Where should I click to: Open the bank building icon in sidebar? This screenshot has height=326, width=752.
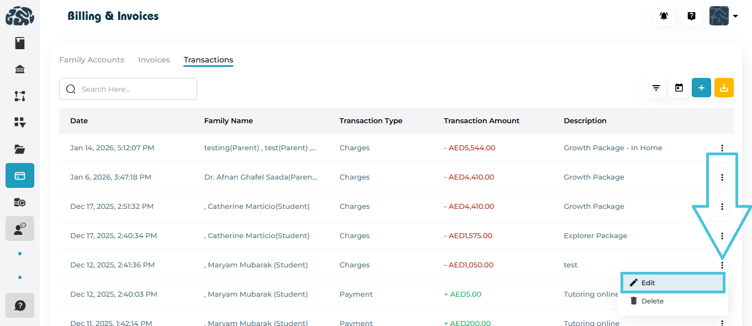(20, 70)
